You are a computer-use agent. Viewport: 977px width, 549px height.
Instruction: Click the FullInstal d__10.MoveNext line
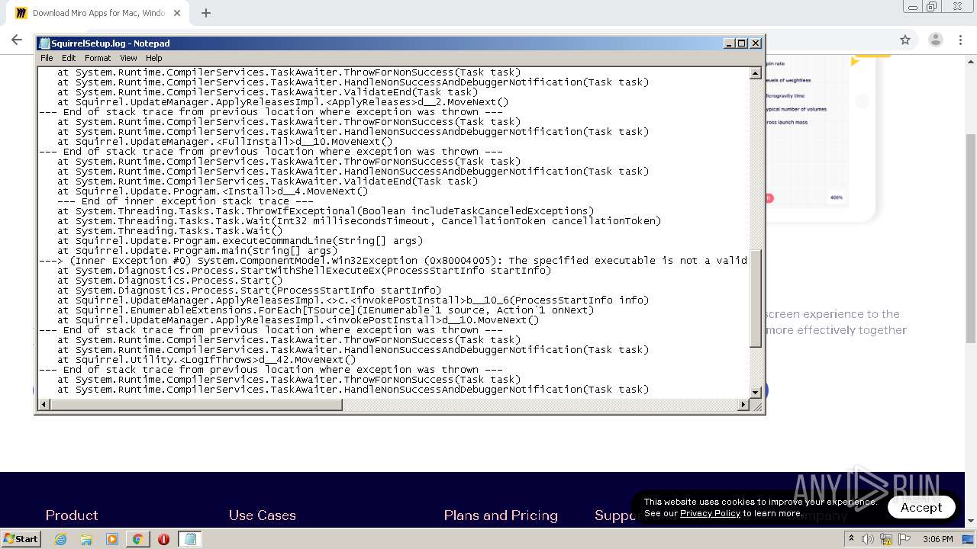coord(224,141)
